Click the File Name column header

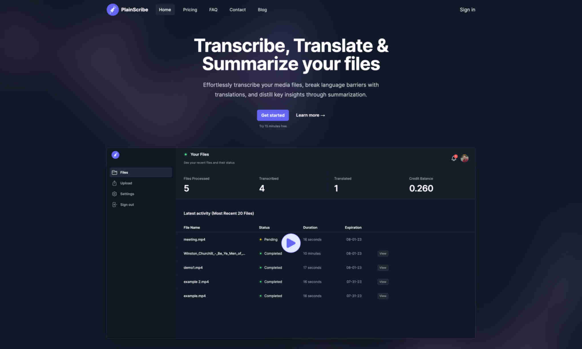pyautogui.click(x=192, y=228)
